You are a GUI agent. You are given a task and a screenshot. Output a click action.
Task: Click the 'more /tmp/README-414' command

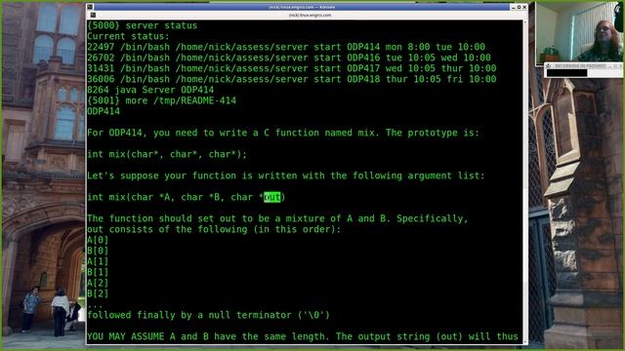(161, 100)
